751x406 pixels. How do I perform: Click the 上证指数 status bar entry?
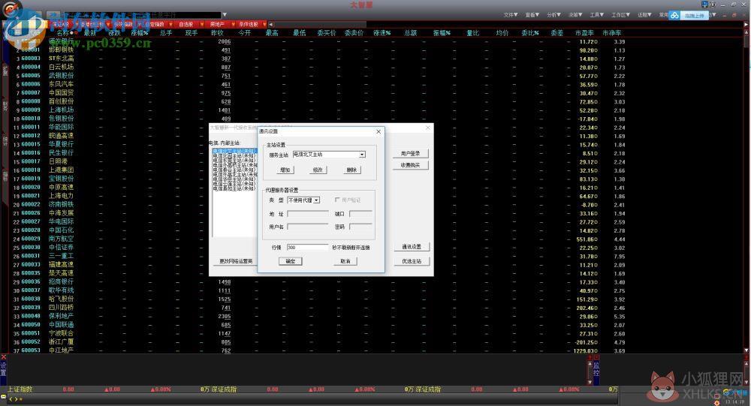point(20,389)
